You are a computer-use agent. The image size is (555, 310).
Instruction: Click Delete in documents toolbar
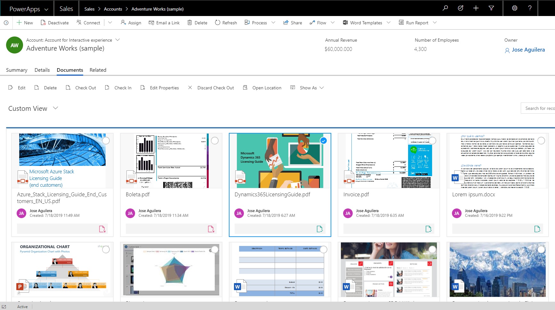45,88
